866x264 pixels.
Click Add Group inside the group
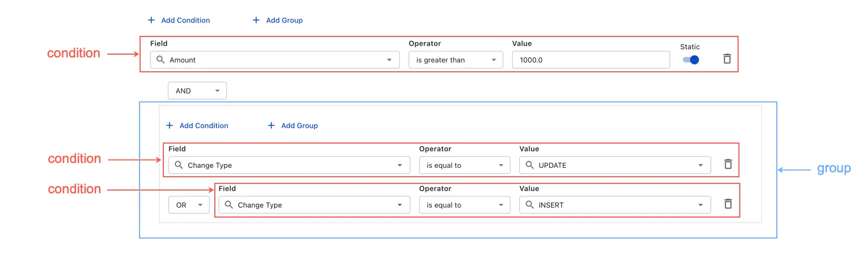pyautogui.click(x=300, y=126)
